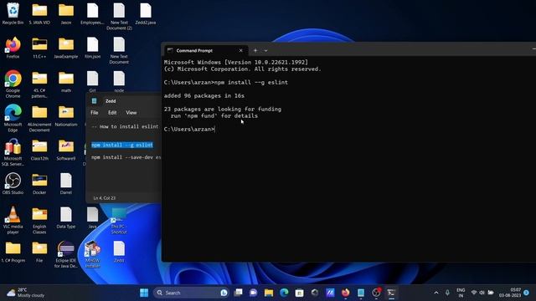Open the Recycle Bin desktop icon
Viewport: 536px width, 301px height.
point(13,13)
